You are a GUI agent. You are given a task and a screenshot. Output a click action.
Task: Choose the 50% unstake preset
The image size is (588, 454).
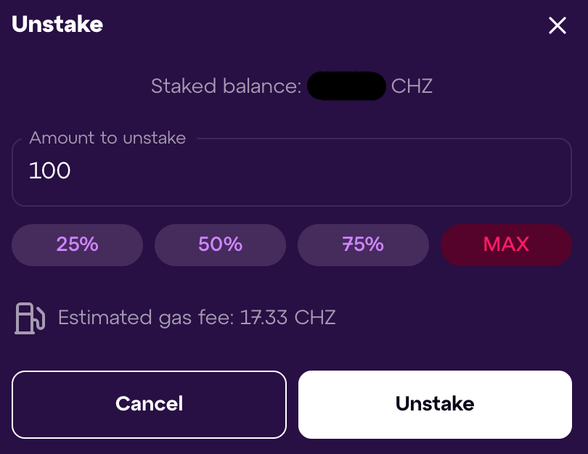pos(220,244)
